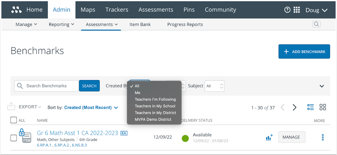
Task: Open the Subject filter dropdown
Action: click(215, 86)
